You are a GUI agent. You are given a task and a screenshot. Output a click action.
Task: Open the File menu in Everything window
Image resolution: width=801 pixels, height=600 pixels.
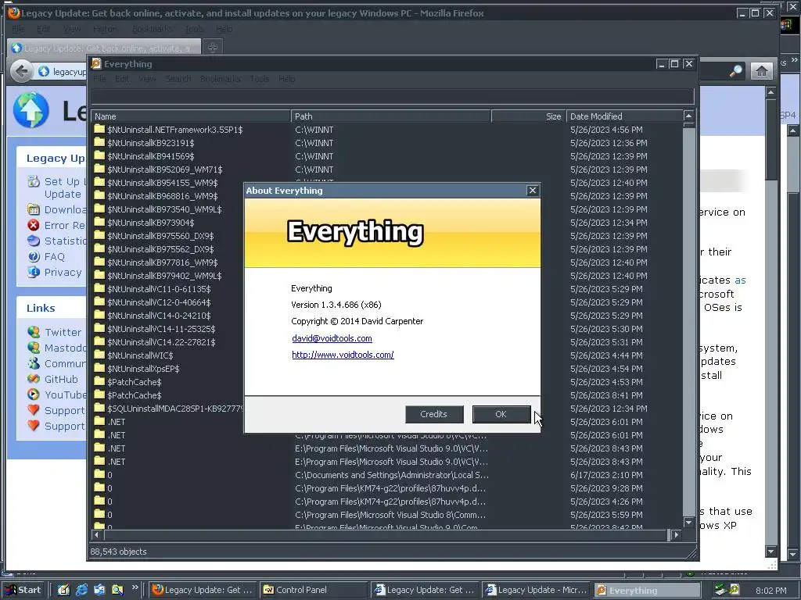pyautogui.click(x=99, y=79)
